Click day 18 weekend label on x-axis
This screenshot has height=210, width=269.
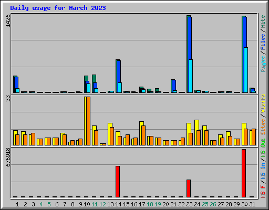(150, 204)
